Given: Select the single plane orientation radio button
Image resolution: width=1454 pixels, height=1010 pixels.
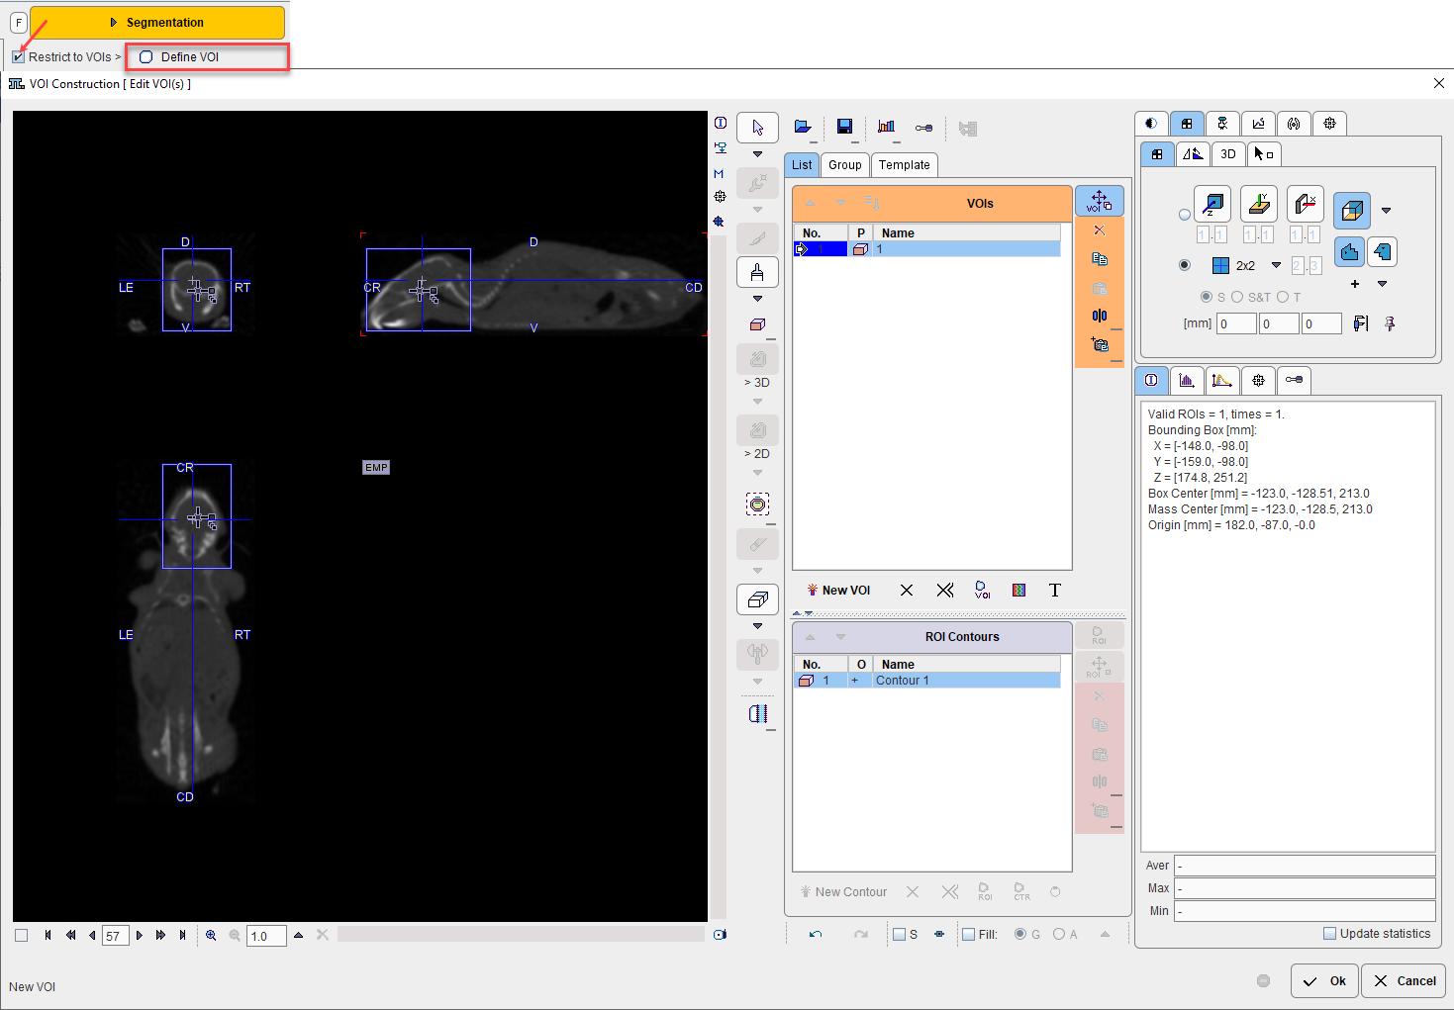Looking at the screenshot, I should click(1185, 215).
